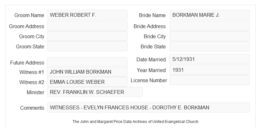Viewport: 256px width, 128px height.
Task: Focus the Year Married field showing 1931
Action: [210, 70]
